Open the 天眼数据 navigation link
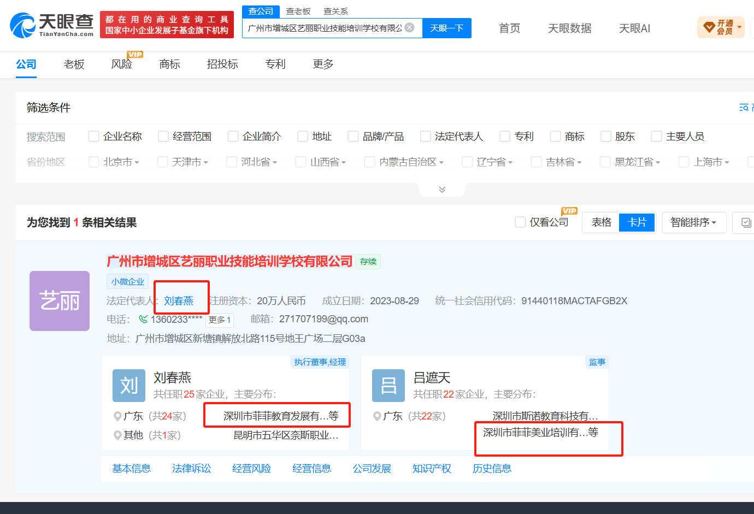This screenshot has height=514, width=754. [569, 28]
